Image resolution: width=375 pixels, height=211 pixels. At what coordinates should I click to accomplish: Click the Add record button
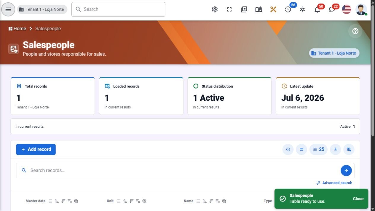point(36,149)
